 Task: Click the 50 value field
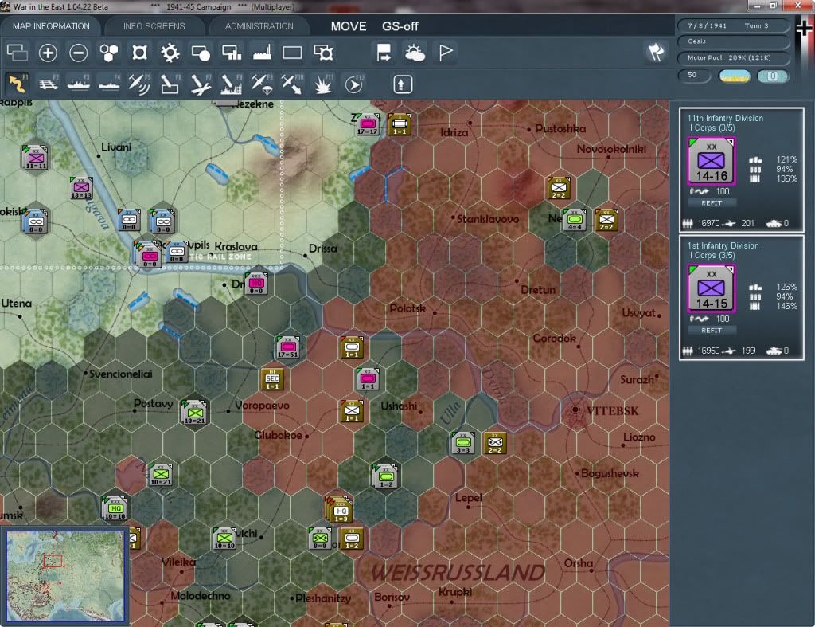click(693, 76)
